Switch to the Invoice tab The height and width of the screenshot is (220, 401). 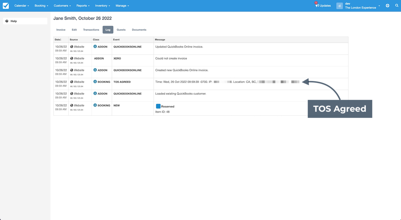pos(61,30)
